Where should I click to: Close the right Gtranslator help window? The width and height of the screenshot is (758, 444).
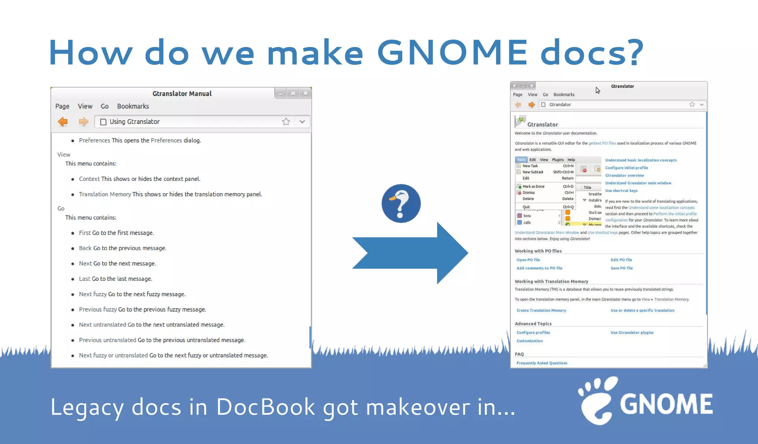(x=514, y=86)
